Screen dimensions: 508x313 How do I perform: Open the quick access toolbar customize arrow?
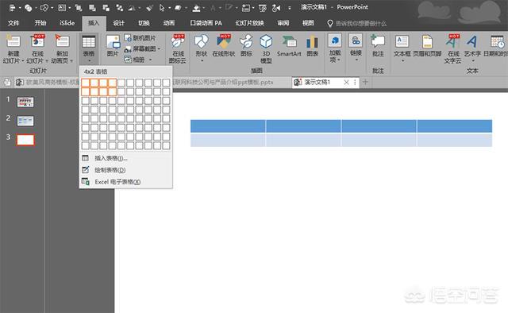coord(289,8)
